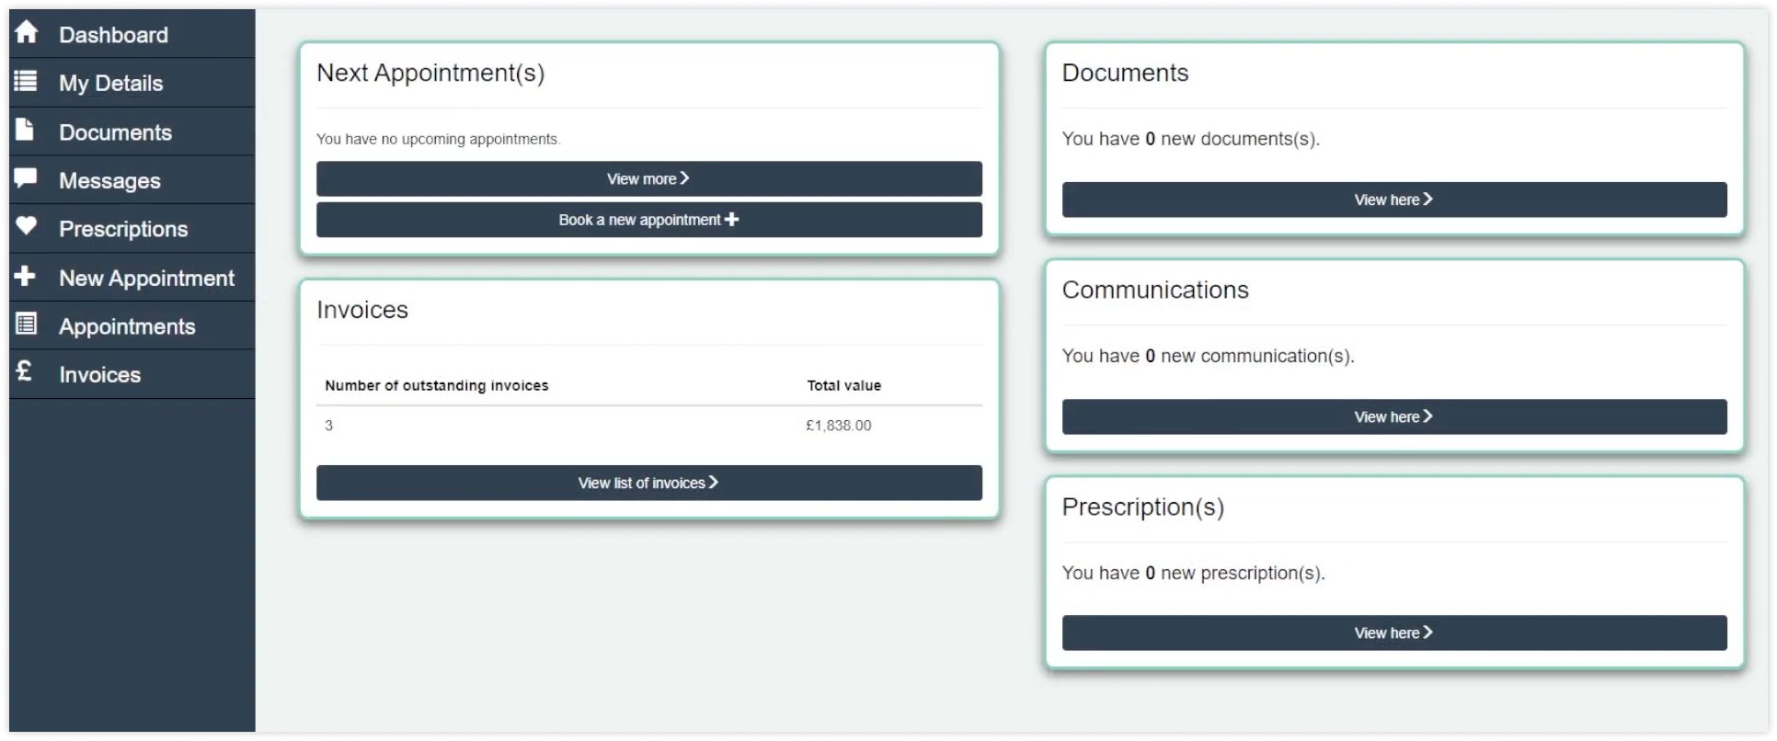Click the outstanding invoices count 3

(328, 425)
